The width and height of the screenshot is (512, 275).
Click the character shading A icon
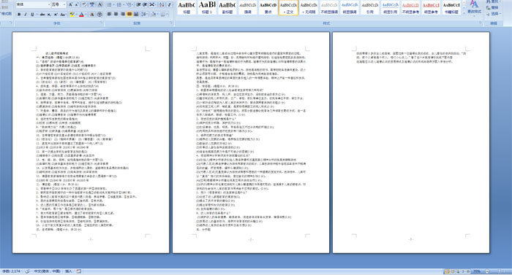pos(92,15)
